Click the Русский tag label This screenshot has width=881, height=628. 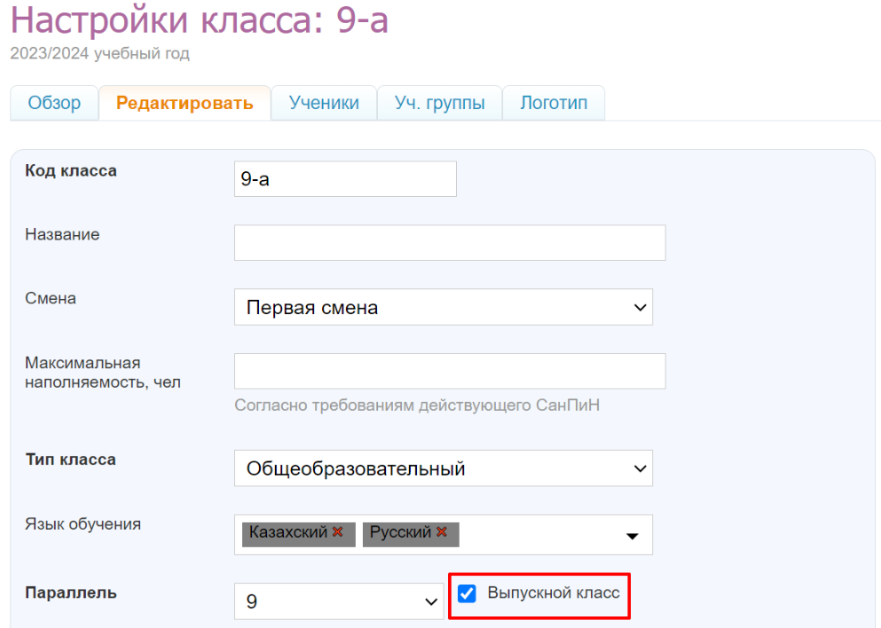click(x=400, y=532)
